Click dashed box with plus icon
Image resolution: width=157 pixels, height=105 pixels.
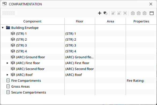113,13
